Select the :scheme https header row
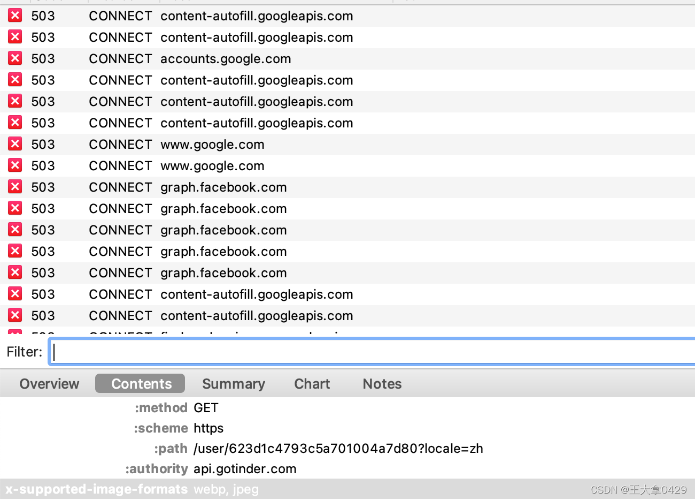695x500 pixels. coord(347,428)
